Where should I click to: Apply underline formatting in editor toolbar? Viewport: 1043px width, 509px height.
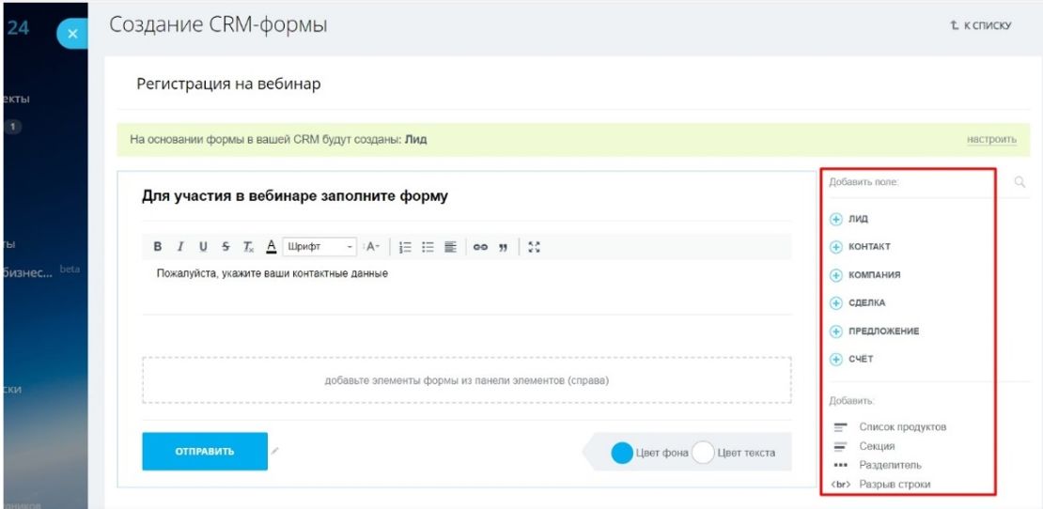click(203, 247)
